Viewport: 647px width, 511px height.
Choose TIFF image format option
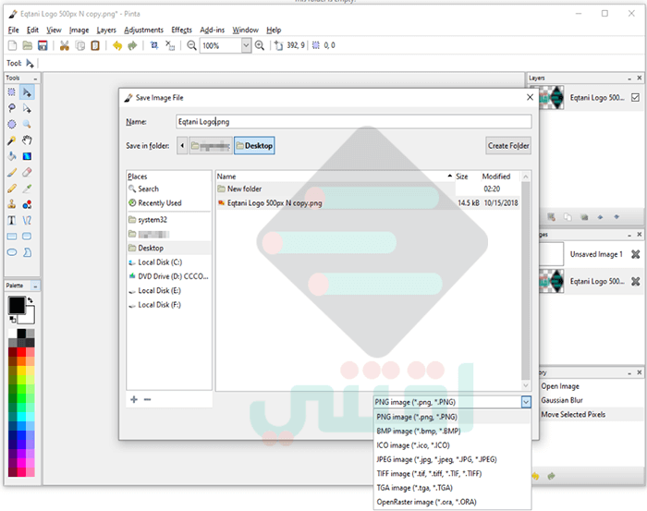(x=452, y=474)
